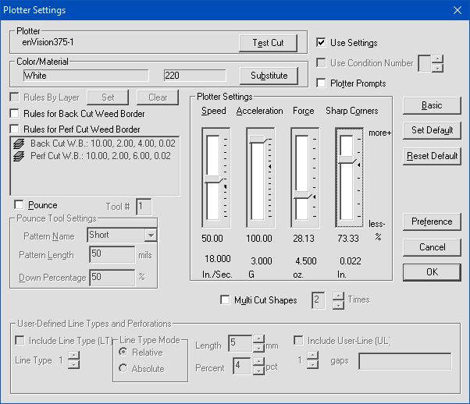Viewport: 470px width, 404px height.
Task: Tick Include Line Type (LT) checkbox
Action: coord(20,341)
